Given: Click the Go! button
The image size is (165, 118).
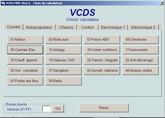Looking at the screenshot, I should pos(58,109).
